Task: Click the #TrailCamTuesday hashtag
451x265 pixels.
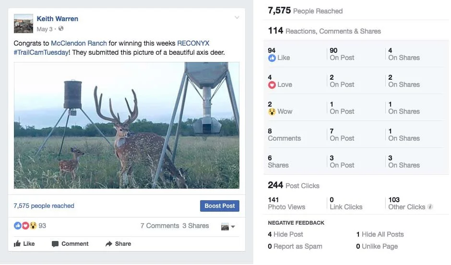Action: coord(41,52)
